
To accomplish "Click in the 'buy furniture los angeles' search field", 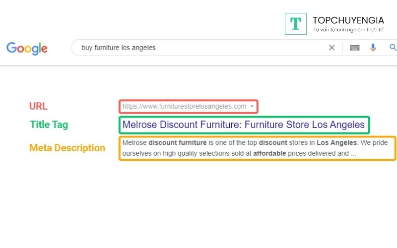I will coord(198,48).
